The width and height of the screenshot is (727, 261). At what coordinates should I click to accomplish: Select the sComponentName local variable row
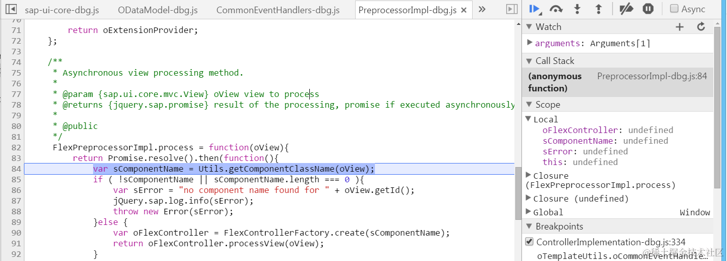pyautogui.click(x=605, y=141)
